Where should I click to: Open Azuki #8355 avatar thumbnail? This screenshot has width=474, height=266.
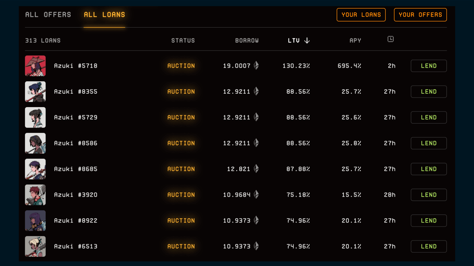35,92
